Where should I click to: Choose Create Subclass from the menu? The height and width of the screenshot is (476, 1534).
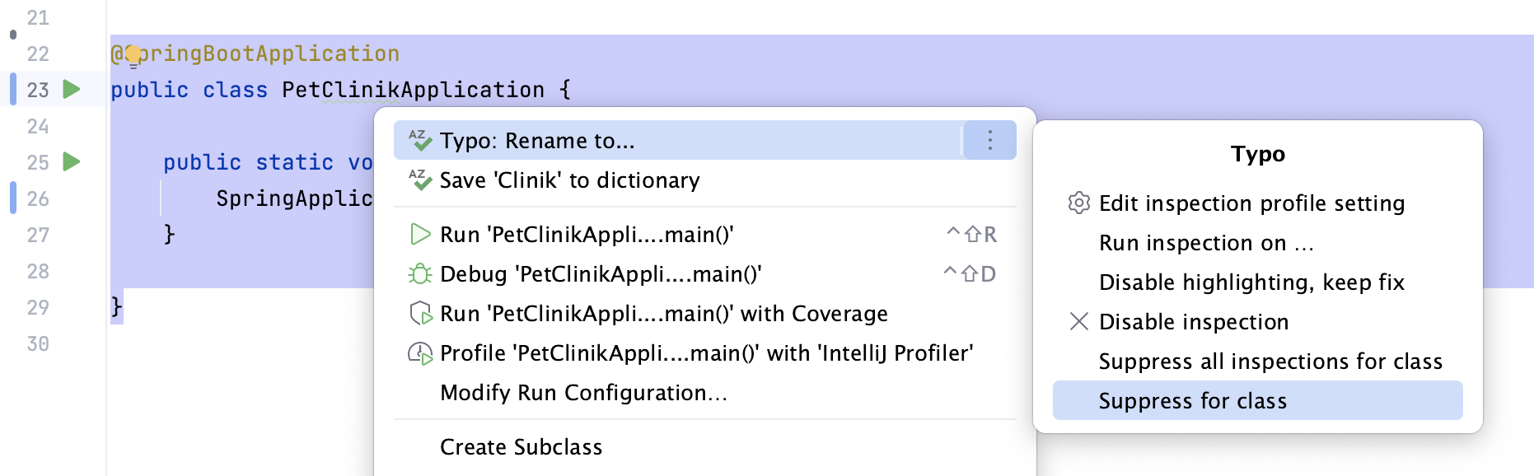[x=704, y=447]
